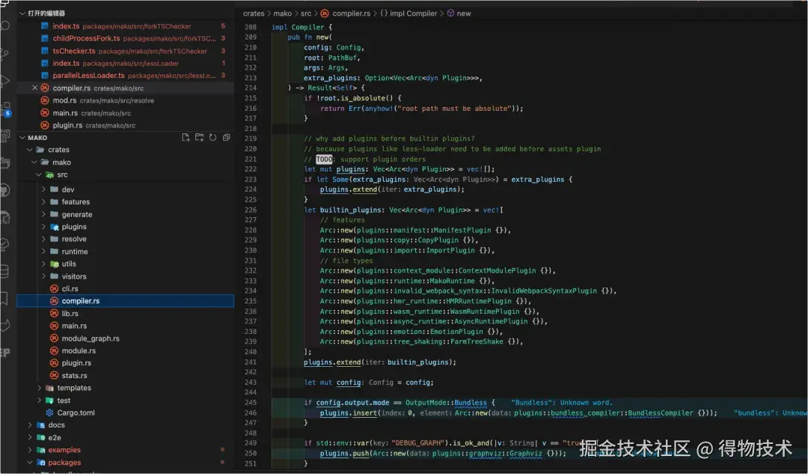The width and height of the screenshot is (808, 474).
Task: Click the mako breadcrumb segment
Action: (282, 14)
